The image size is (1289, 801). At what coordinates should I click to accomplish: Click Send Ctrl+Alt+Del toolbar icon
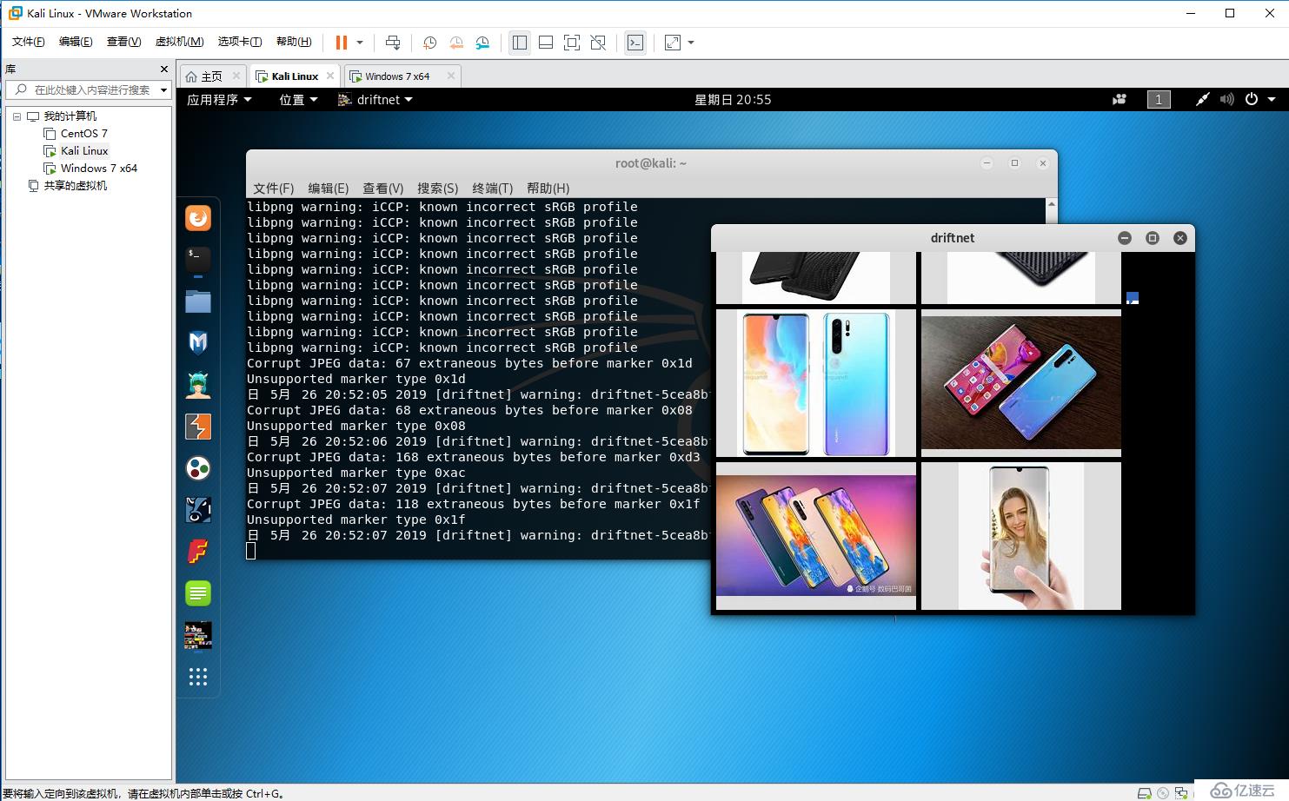pos(393,43)
